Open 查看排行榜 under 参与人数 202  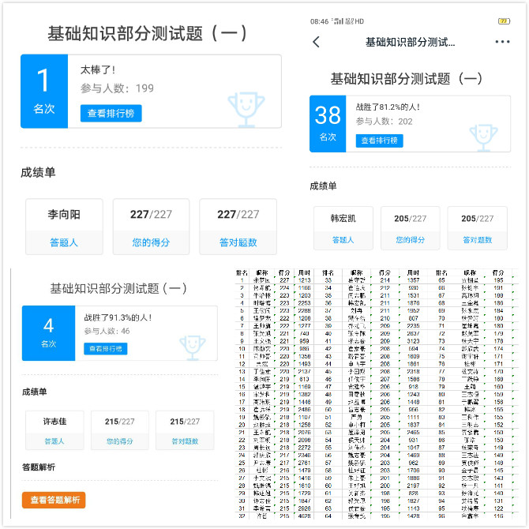379,141
